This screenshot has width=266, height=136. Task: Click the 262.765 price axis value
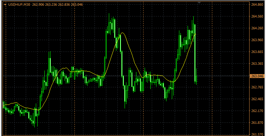tap(257, 87)
